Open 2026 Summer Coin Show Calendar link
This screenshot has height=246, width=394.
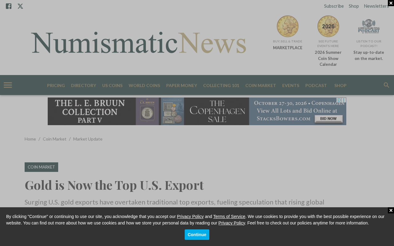coord(328,58)
